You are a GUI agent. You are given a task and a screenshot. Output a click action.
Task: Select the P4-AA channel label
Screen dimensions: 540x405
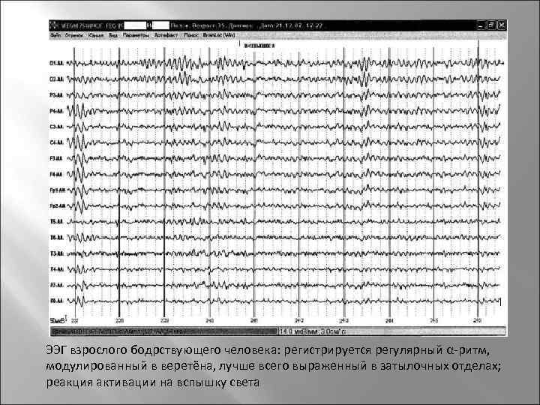[x=56, y=111]
